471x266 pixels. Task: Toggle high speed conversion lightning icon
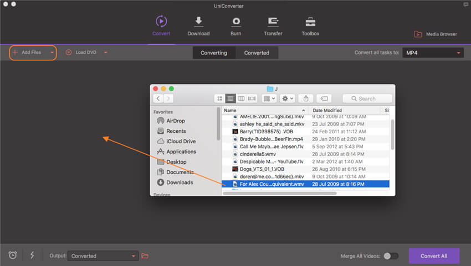(x=32, y=255)
